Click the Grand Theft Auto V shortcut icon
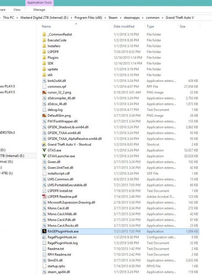 [44, 144]
